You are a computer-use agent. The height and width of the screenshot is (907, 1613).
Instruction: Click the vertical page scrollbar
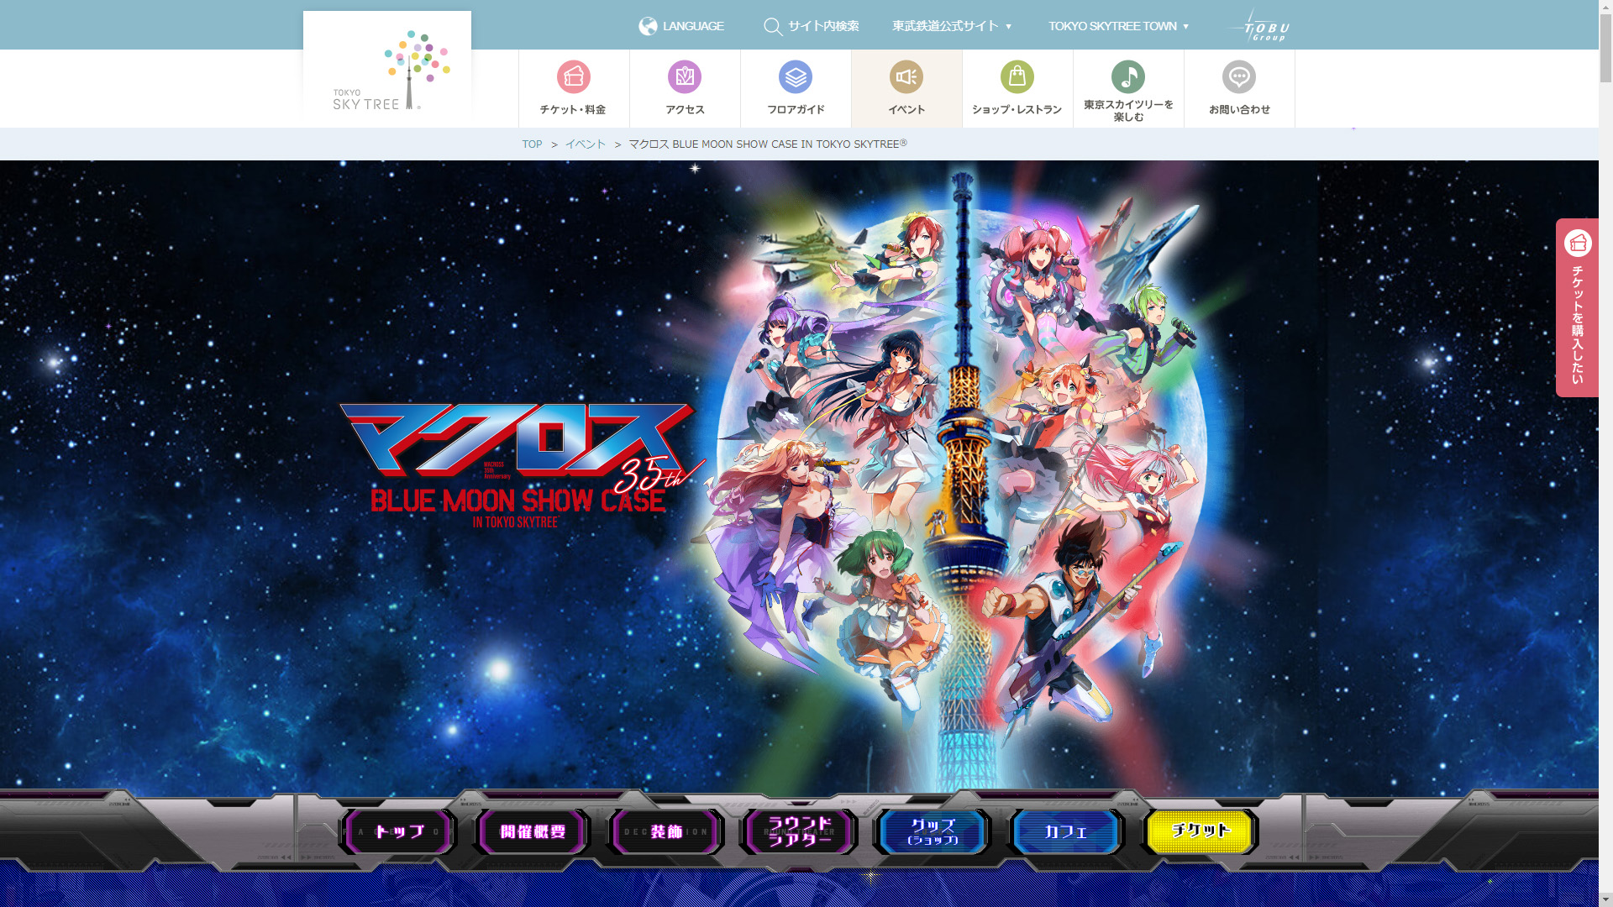pos(1605,453)
